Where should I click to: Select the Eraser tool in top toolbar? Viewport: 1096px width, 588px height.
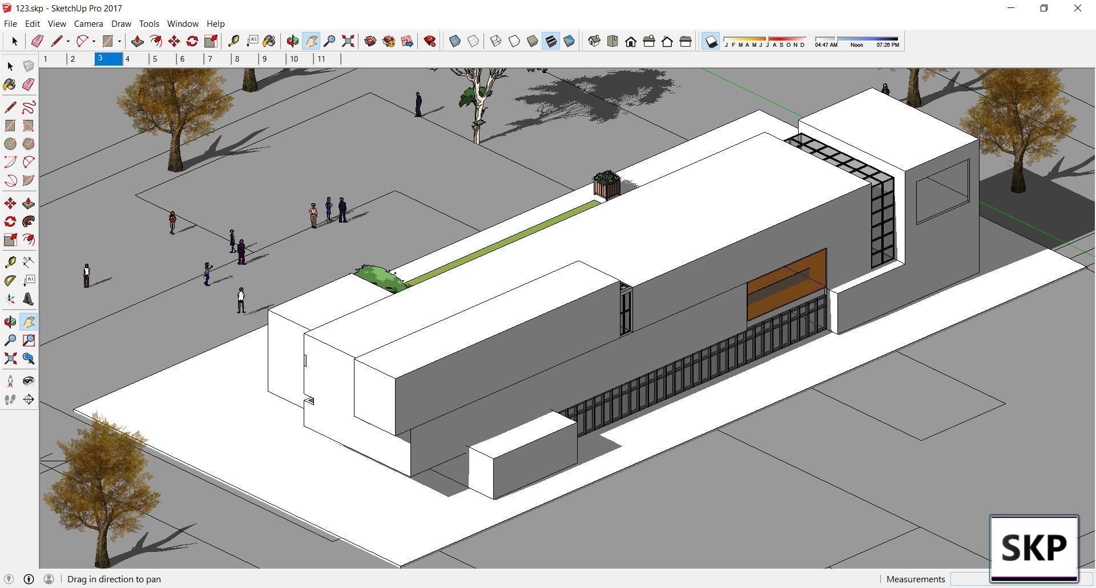(37, 41)
